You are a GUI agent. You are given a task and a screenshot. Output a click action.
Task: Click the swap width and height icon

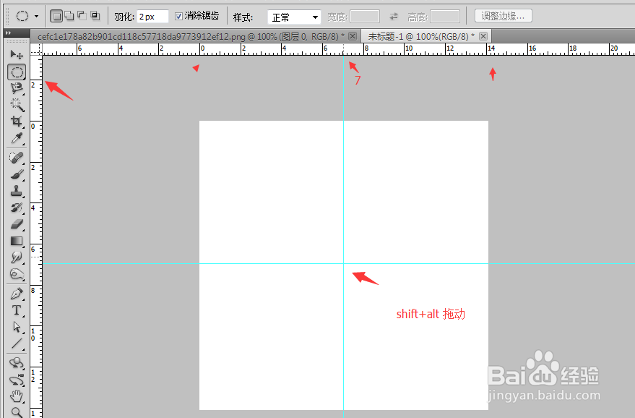pos(394,17)
